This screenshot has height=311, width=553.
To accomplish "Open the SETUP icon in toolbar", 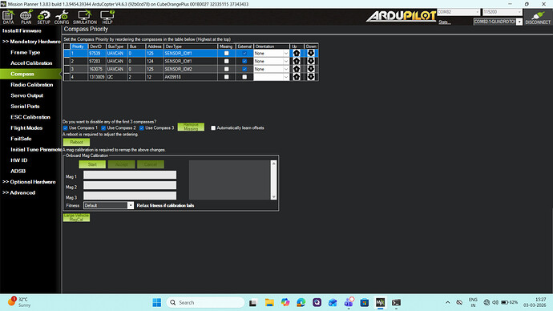I will (44, 17).
